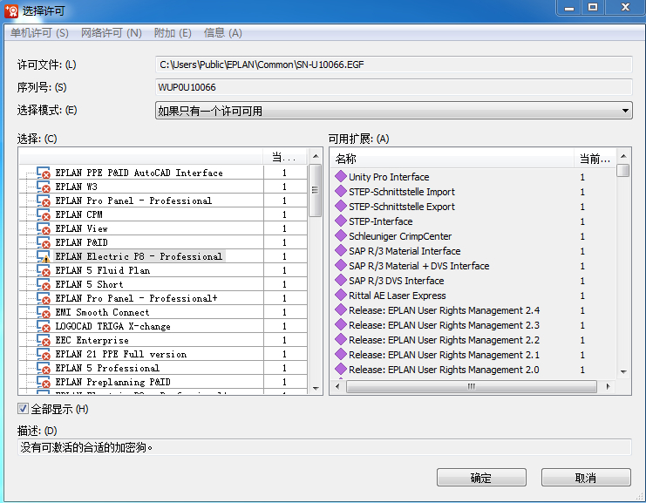The height and width of the screenshot is (503, 646).
Task: Click extensions list scroll-right arrow
Action: click(x=609, y=386)
